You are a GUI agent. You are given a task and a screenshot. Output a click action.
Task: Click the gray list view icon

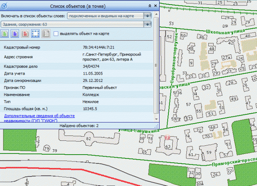[x=45, y=34]
